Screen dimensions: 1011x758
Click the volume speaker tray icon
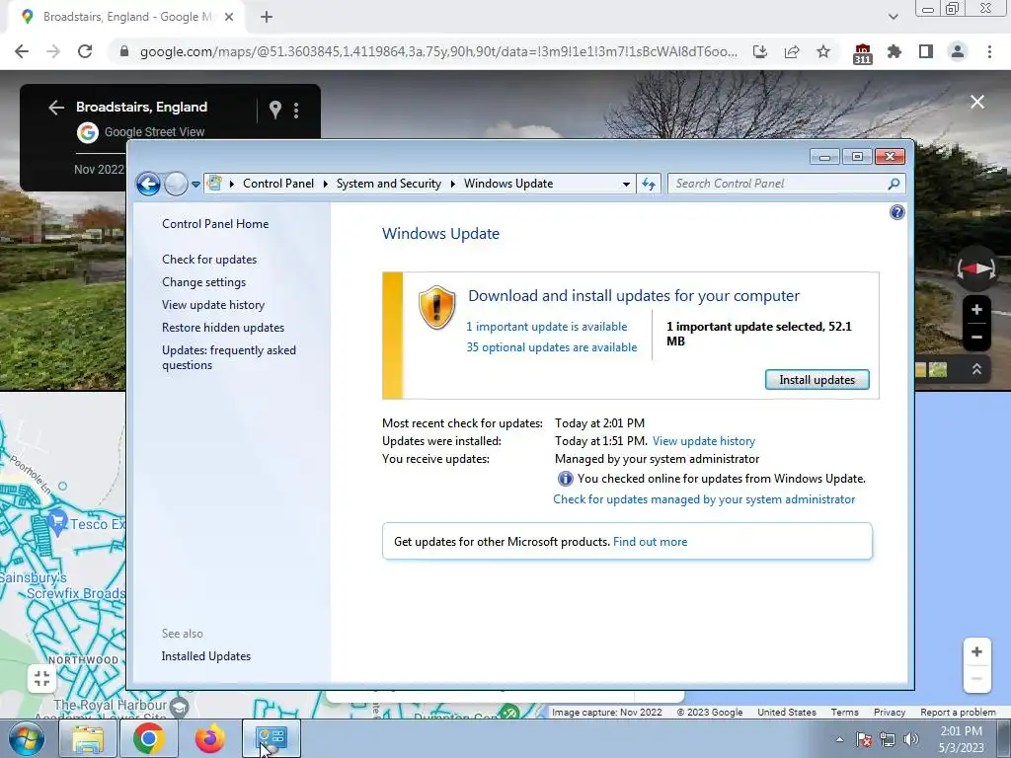[911, 739]
